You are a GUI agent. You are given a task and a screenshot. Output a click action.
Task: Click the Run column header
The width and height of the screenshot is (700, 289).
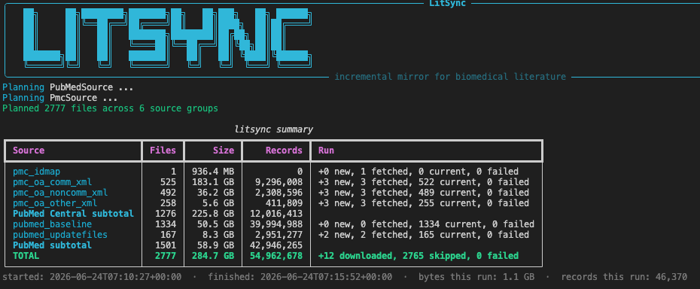pos(326,151)
